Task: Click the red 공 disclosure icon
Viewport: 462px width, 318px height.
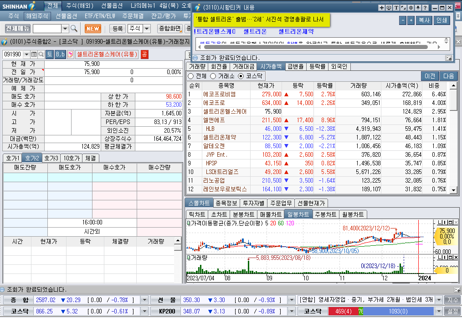Action: [144, 54]
